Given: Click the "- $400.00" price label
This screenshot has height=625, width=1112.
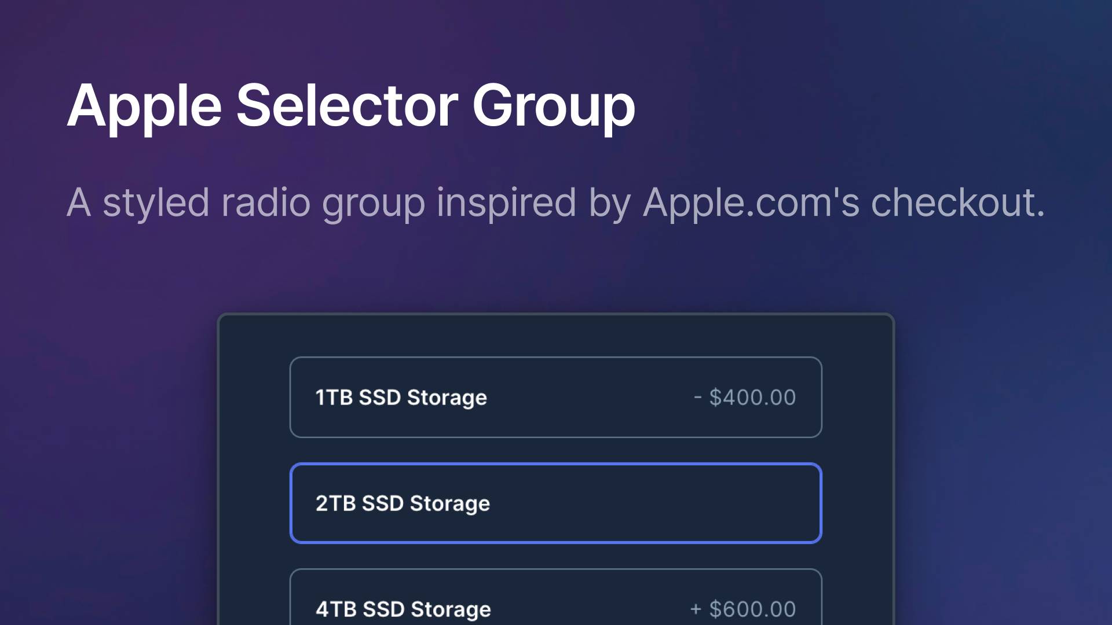Looking at the screenshot, I should click(x=745, y=398).
